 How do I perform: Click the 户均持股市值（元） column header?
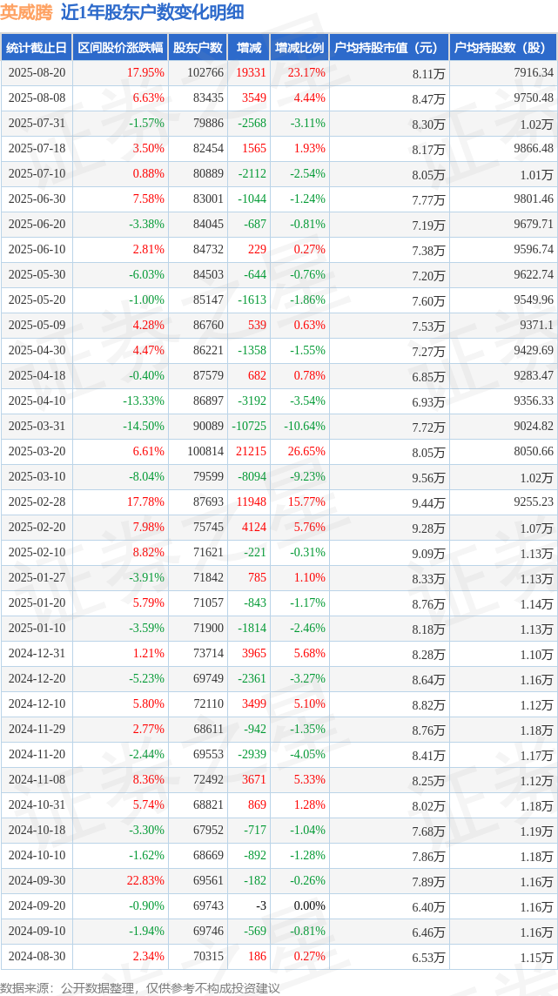click(388, 48)
